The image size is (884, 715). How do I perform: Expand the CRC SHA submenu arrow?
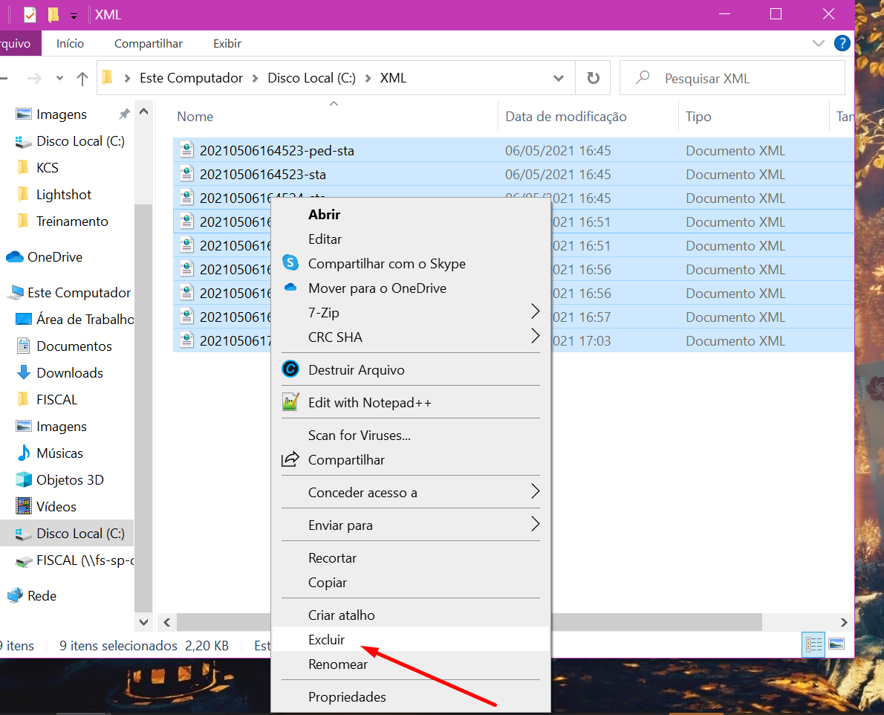click(535, 336)
